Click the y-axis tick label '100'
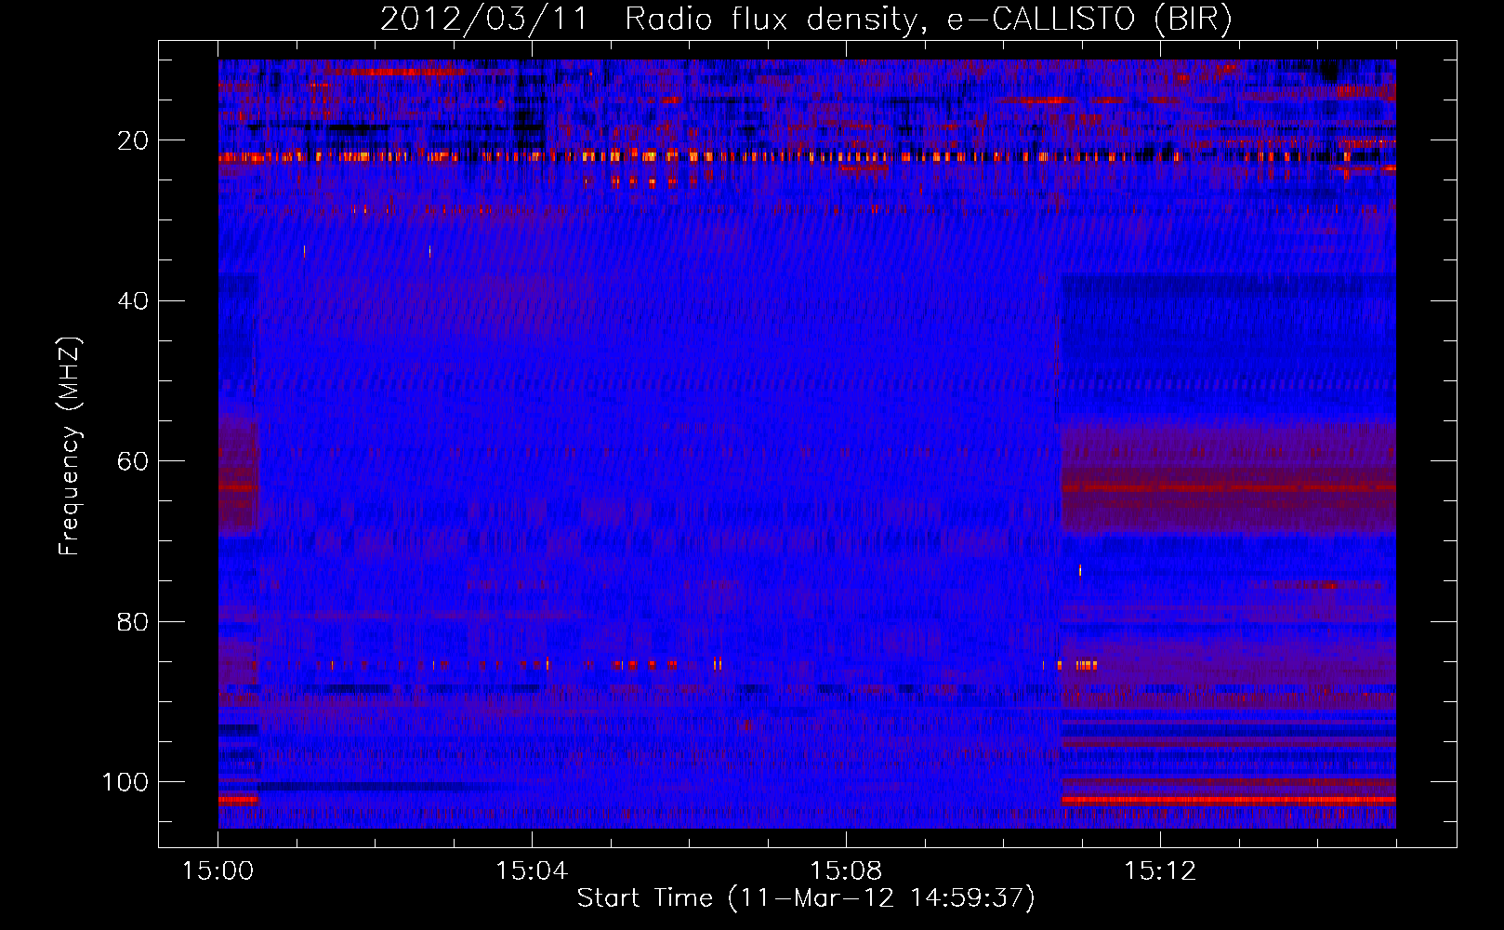1504x930 pixels. [x=125, y=782]
